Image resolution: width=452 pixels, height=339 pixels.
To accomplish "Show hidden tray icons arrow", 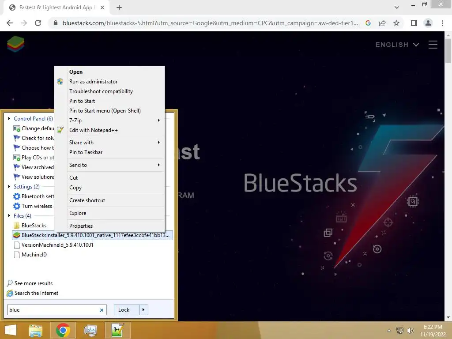I will pos(389,331).
